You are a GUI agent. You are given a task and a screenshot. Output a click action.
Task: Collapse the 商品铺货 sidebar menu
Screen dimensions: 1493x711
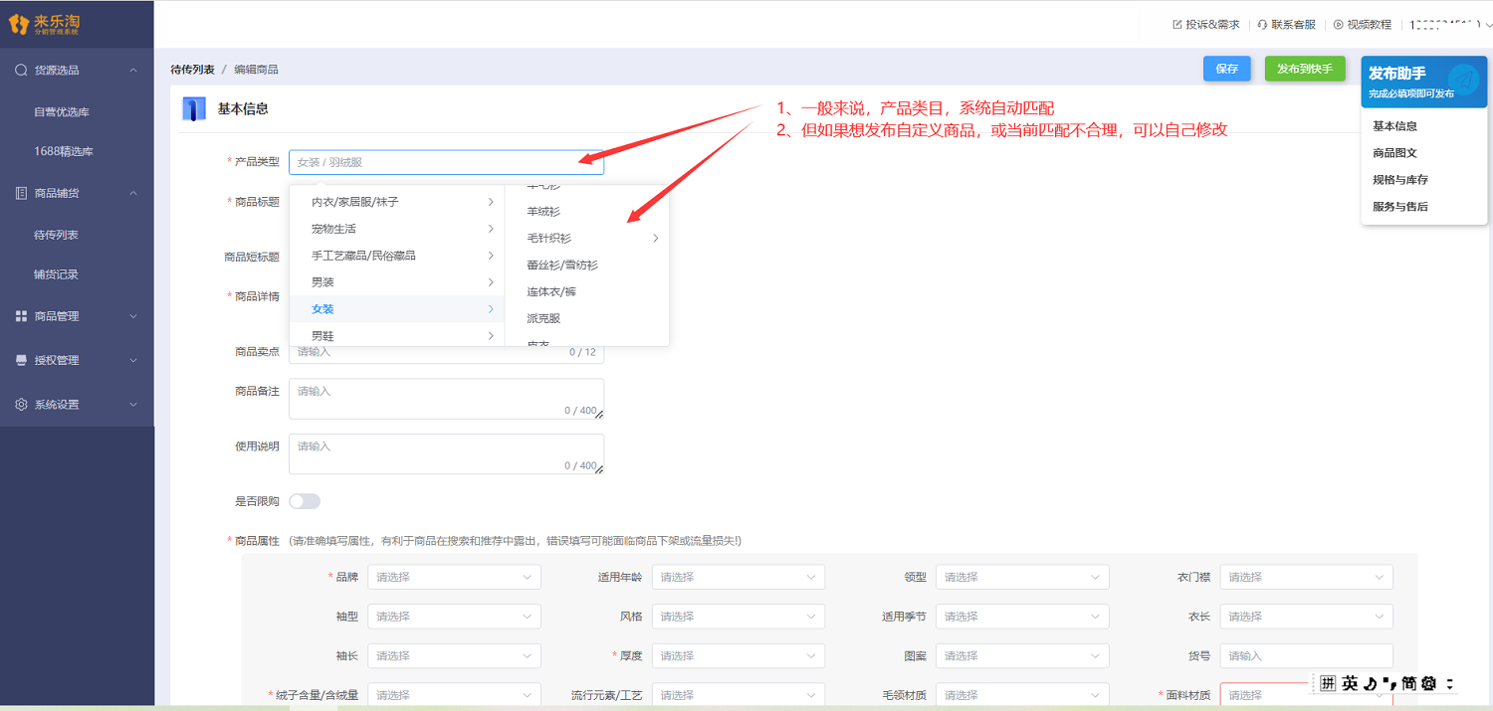[x=133, y=193]
